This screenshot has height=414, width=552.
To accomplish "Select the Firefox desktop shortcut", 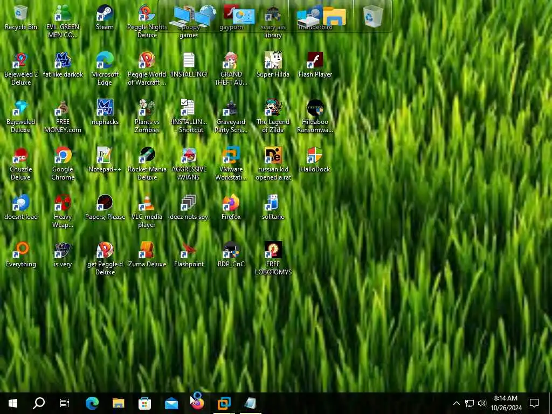I will 231,208.
